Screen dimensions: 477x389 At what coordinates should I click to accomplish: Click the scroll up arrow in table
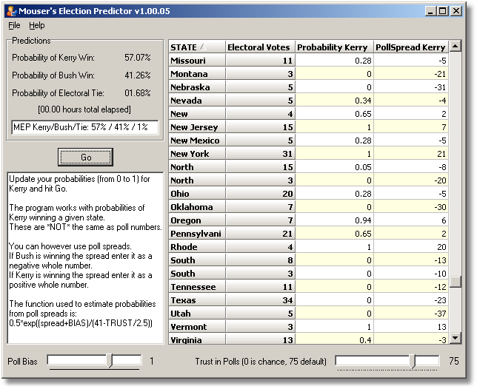(x=455, y=46)
